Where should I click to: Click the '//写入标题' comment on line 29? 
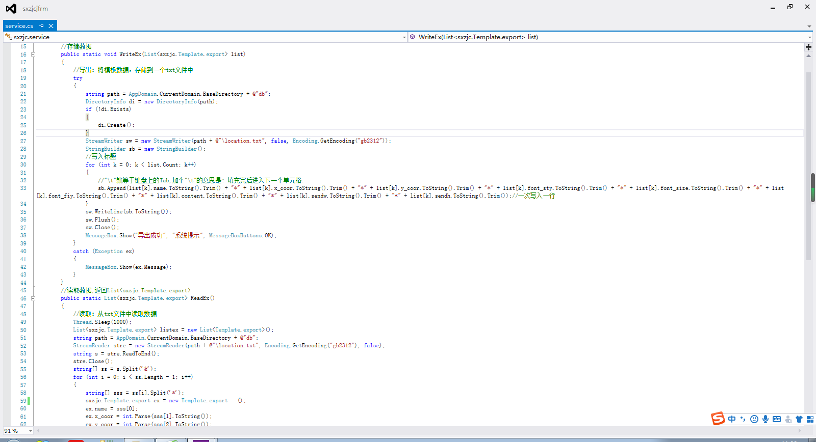pos(101,157)
